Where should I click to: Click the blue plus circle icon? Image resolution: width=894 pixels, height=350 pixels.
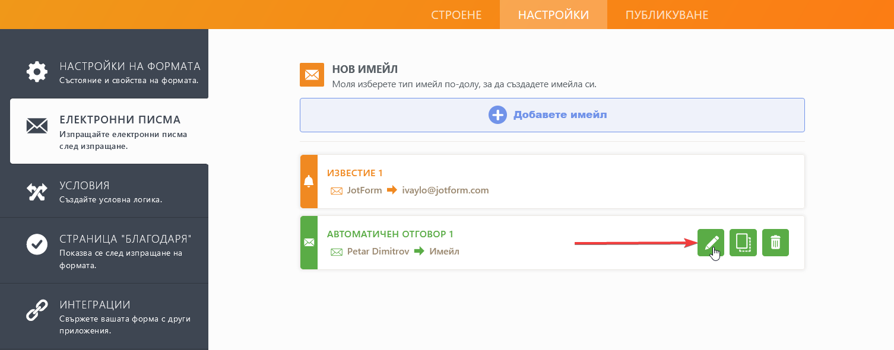tap(497, 115)
